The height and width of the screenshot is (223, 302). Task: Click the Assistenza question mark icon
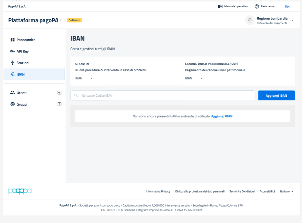257,6
